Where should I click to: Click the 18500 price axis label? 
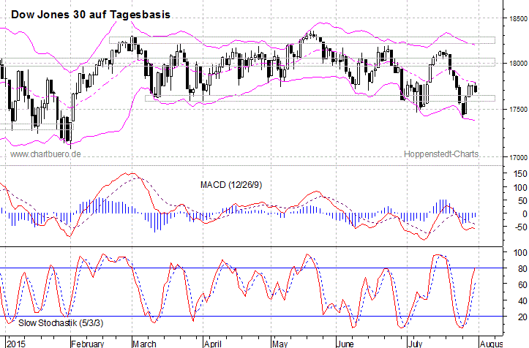tap(519, 18)
